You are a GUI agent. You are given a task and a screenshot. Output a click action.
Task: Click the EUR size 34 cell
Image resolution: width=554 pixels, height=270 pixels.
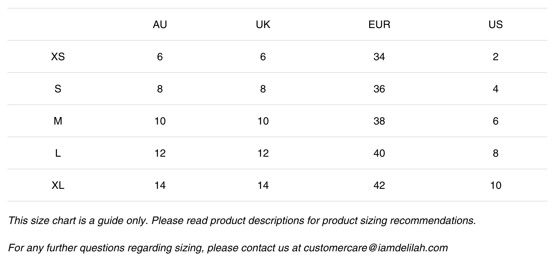point(379,57)
